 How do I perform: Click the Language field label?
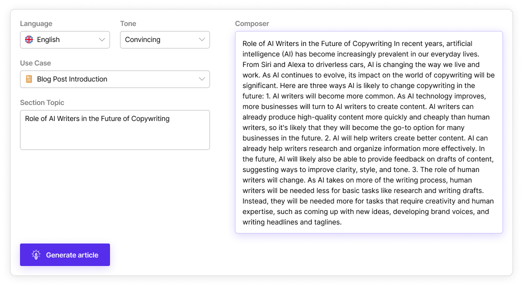coord(36,23)
